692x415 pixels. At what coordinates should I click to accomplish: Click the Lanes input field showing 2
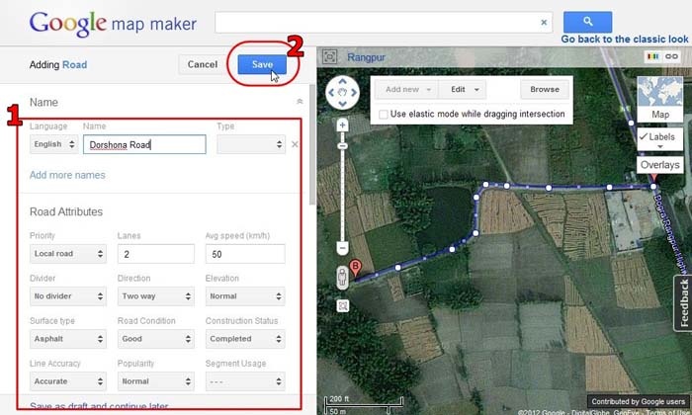click(156, 254)
